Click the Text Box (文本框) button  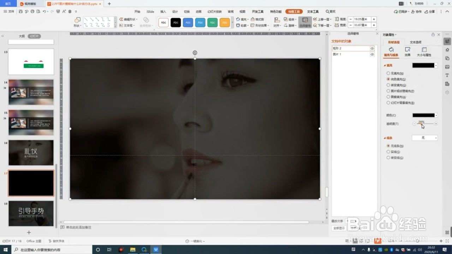(126, 25)
